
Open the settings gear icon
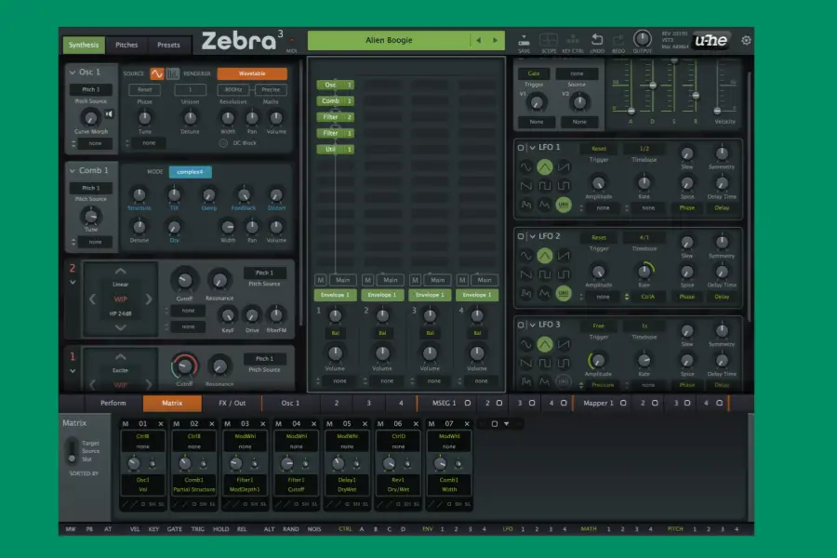coord(746,41)
